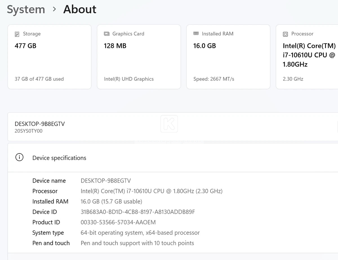Click the Graphics Card icon
This screenshot has width=338, height=260.
click(107, 34)
